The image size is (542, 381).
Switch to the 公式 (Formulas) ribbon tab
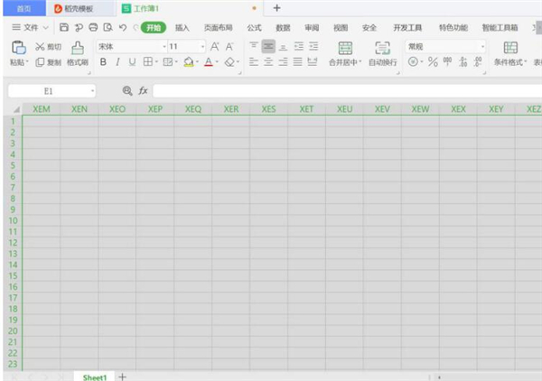(x=254, y=28)
